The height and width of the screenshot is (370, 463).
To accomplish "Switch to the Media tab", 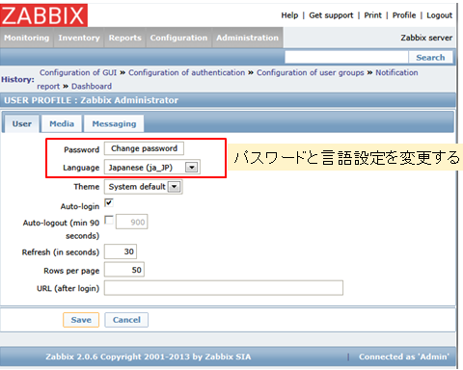I will pos(62,123).
